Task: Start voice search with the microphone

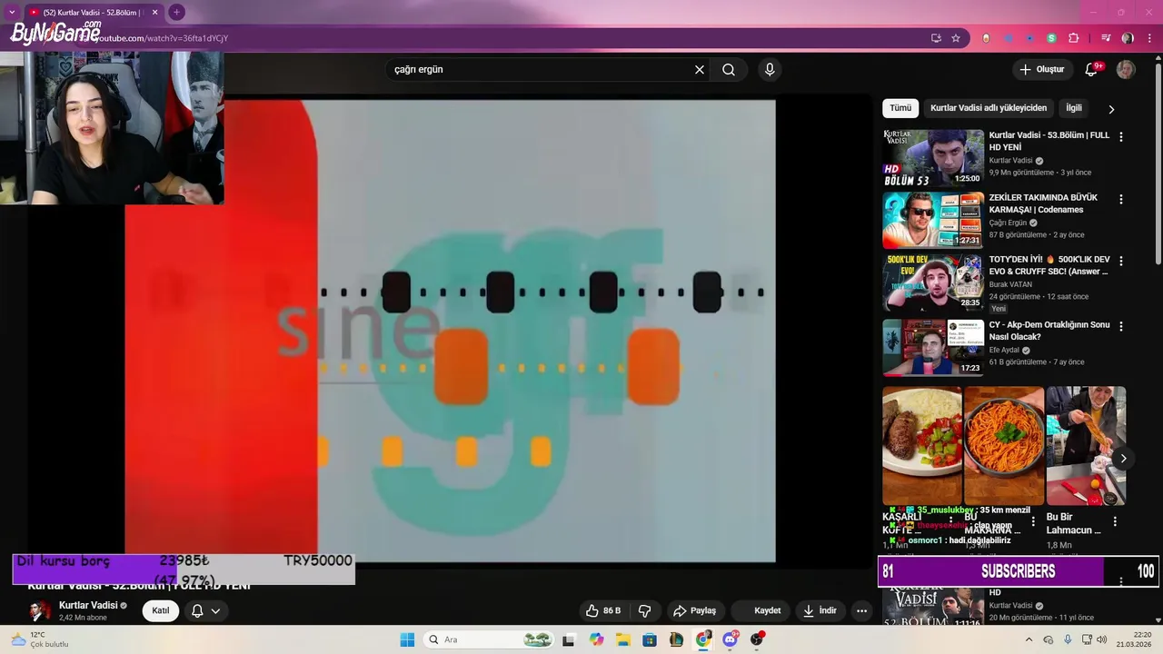Action: point(770,70)
